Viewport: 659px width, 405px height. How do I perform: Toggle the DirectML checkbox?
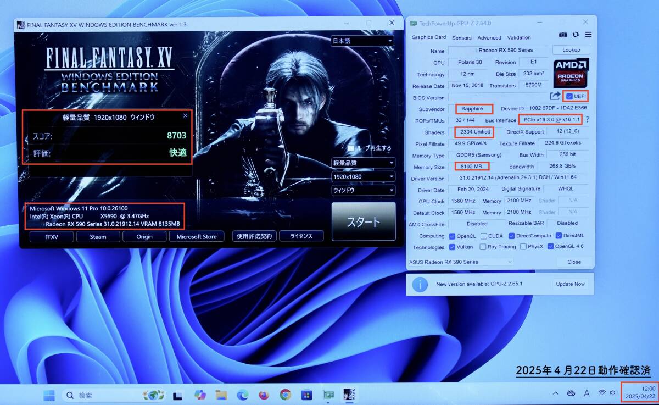click(x=559, y=236)
